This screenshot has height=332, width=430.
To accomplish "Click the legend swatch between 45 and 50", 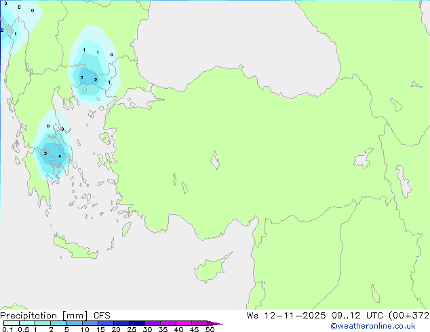I will click(x=199, y=323).
